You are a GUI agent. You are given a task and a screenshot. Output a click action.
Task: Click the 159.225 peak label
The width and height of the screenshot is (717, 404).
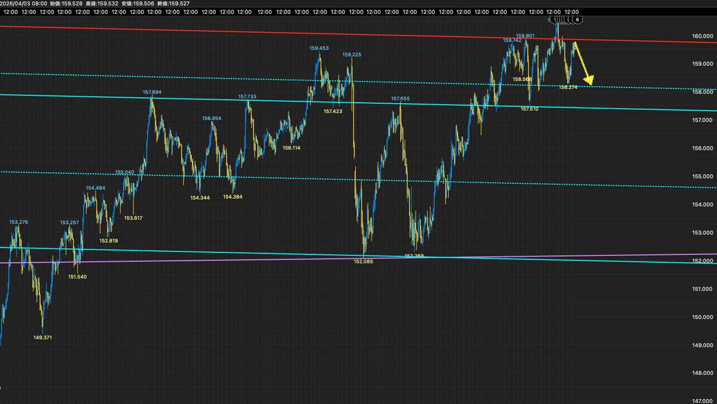click(352, 54)
